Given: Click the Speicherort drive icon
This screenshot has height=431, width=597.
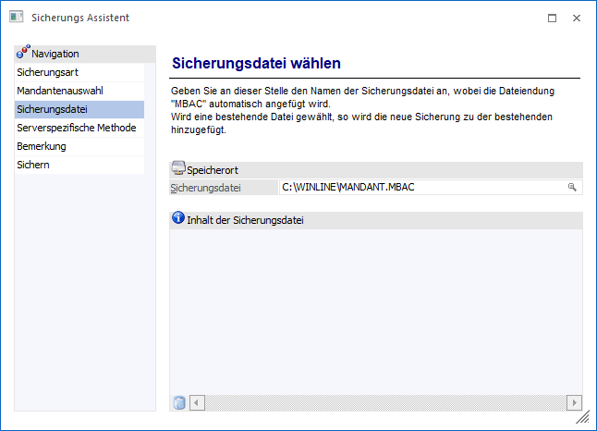Looking at the screenshot, I should (178, 169).
